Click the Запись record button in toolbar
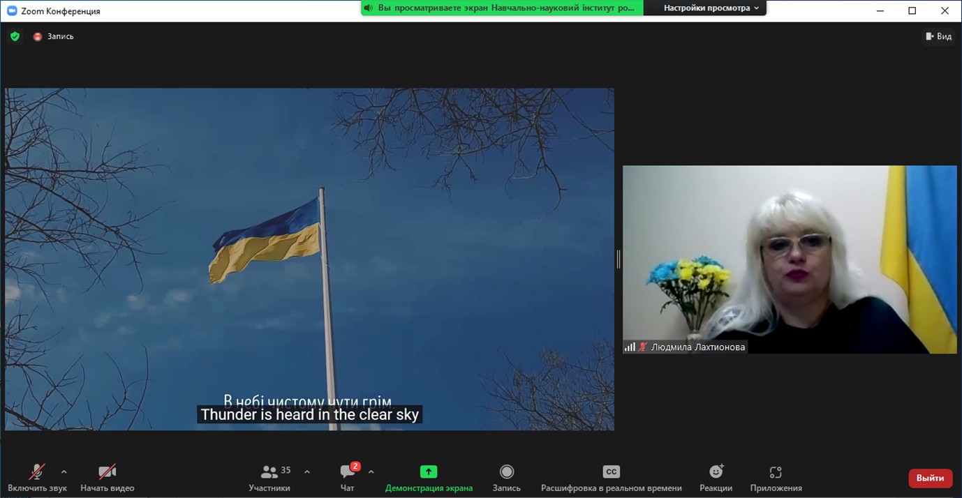The width and height of the screenshot is (962, 498). pos(506,478)
